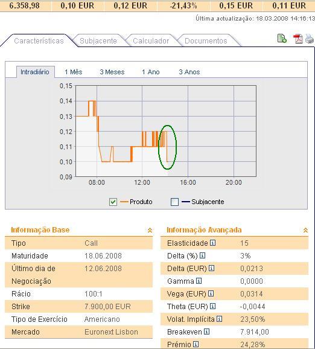This screenshot has height=349, width=315.
Task: Click the 0,12 EUR value in top bar
Action: coord(130,5)
